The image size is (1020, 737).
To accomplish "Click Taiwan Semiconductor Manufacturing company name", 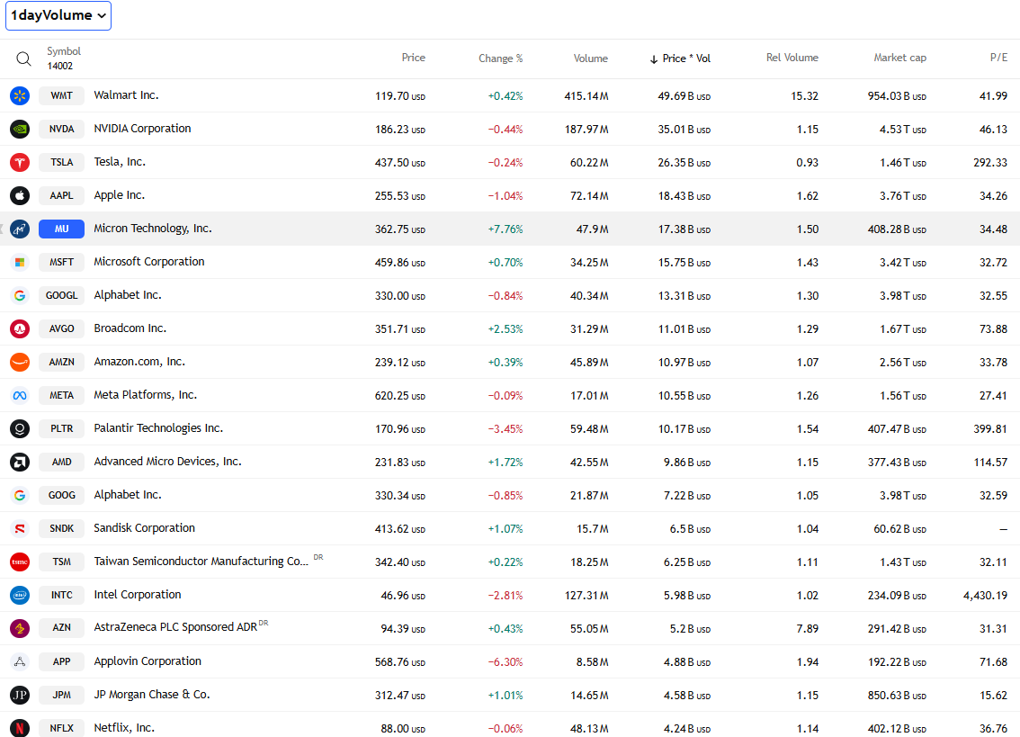I will 201,562.
